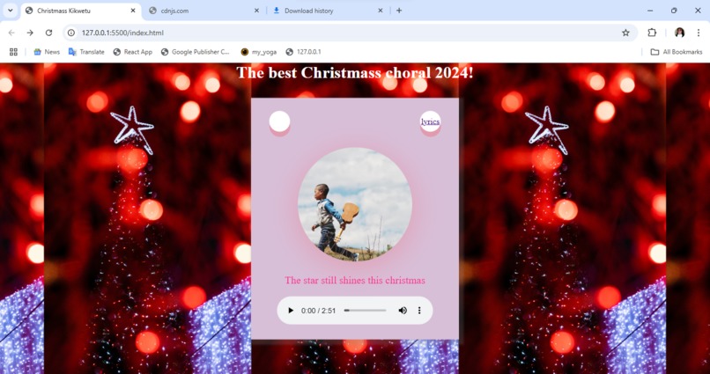Go forward to next page

[x=30, y=33]
